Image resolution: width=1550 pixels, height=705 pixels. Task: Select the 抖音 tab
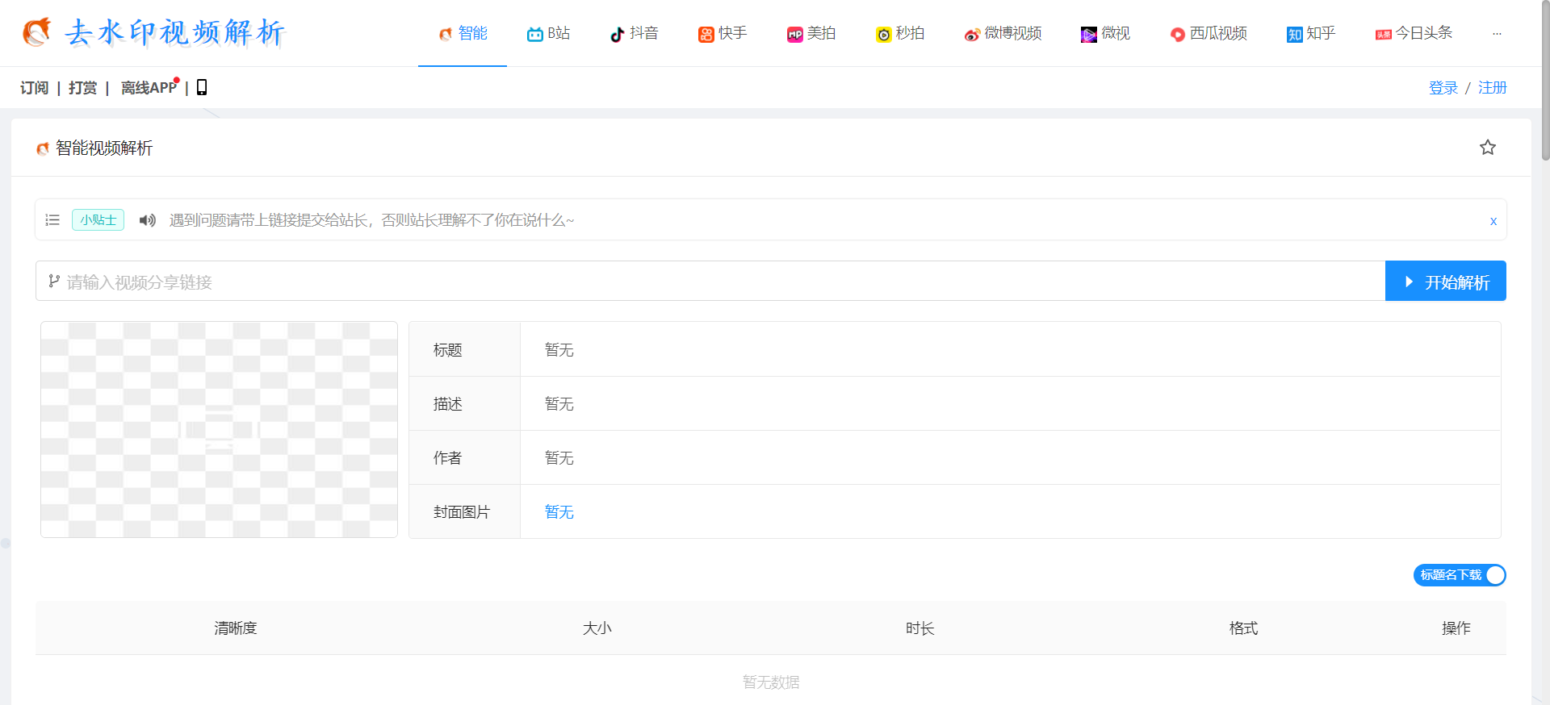(x=634, y=33)
